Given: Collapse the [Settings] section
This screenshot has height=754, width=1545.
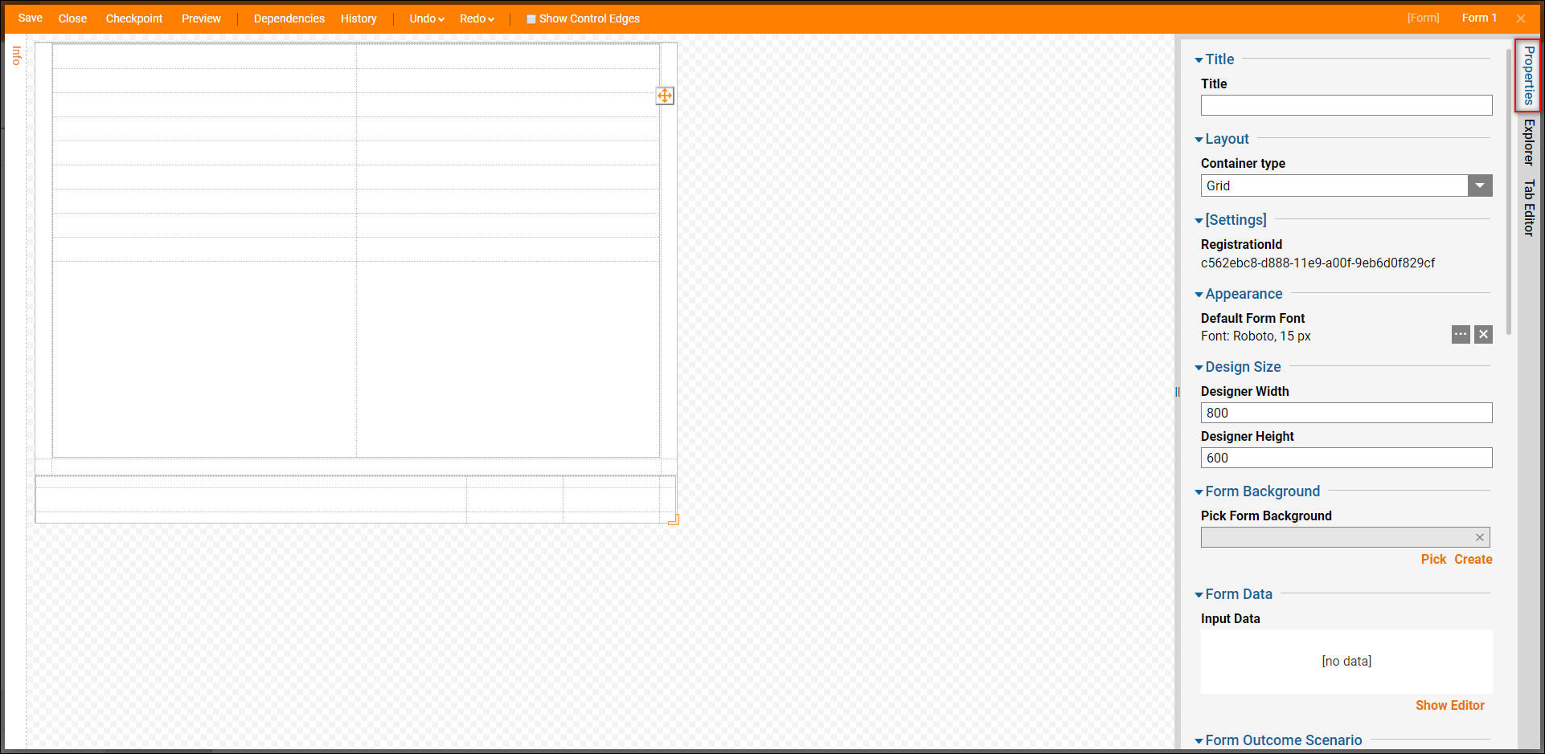Looking at the screenshot, I should 1199,221.
